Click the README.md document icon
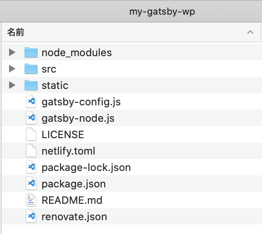 point(31,200)
